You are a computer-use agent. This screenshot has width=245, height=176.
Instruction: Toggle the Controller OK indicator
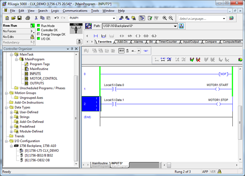38,30
